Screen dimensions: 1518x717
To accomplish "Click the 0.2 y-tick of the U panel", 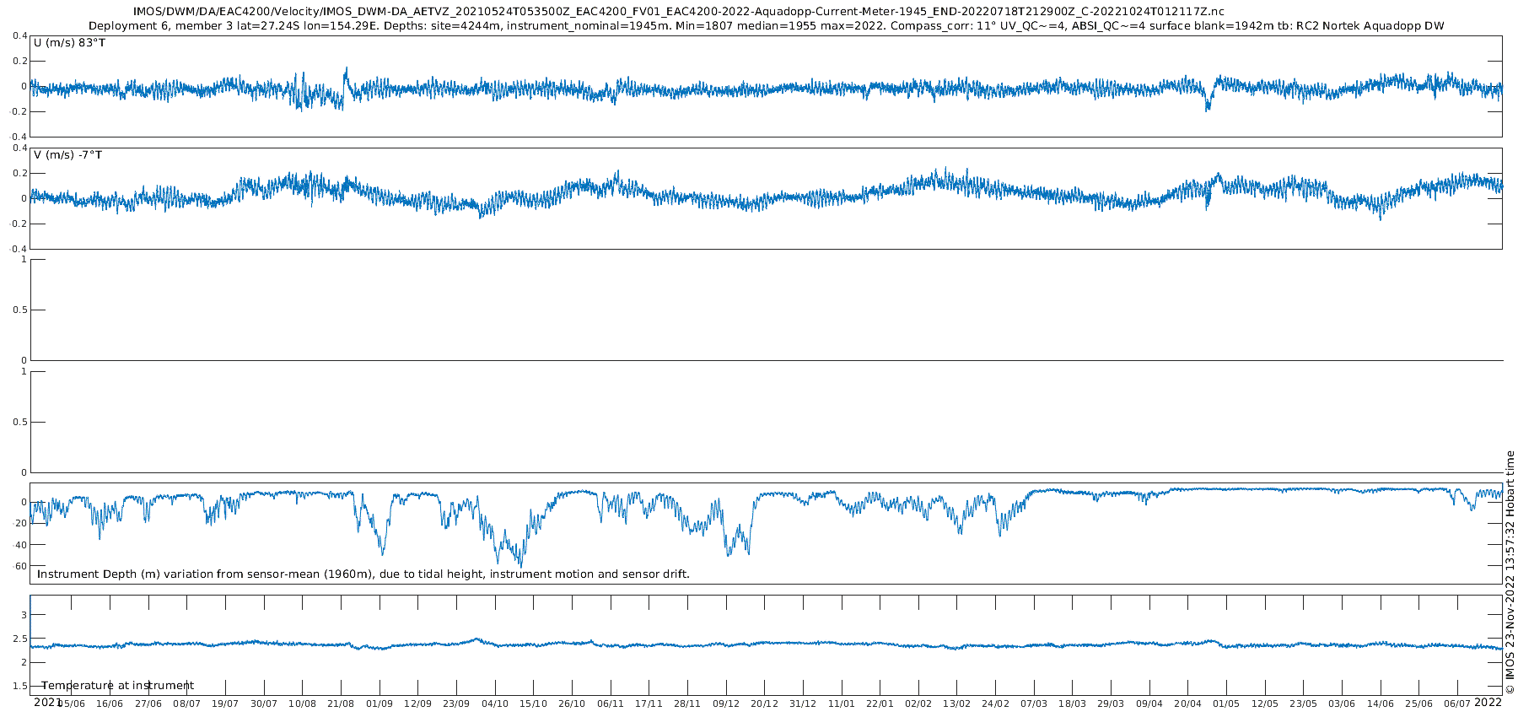I will 19,61.
